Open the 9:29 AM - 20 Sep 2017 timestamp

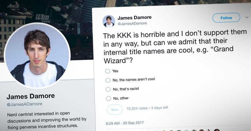(x=125, y=123)
